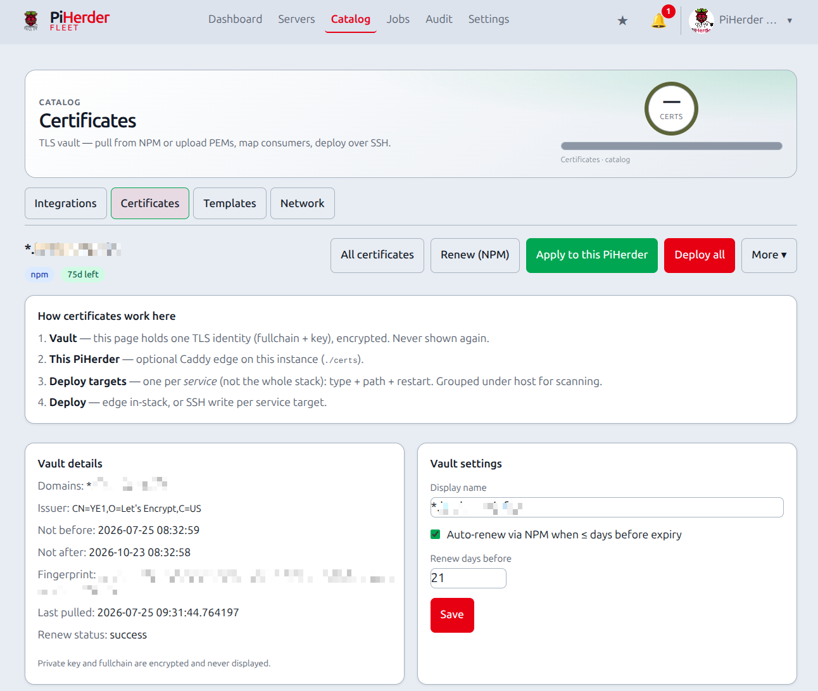Click the Last pulled timestamp 2026-07-25 09:31:44.764197
The image size is (818, 691).
pyautogui.click(x=168, y=612)
